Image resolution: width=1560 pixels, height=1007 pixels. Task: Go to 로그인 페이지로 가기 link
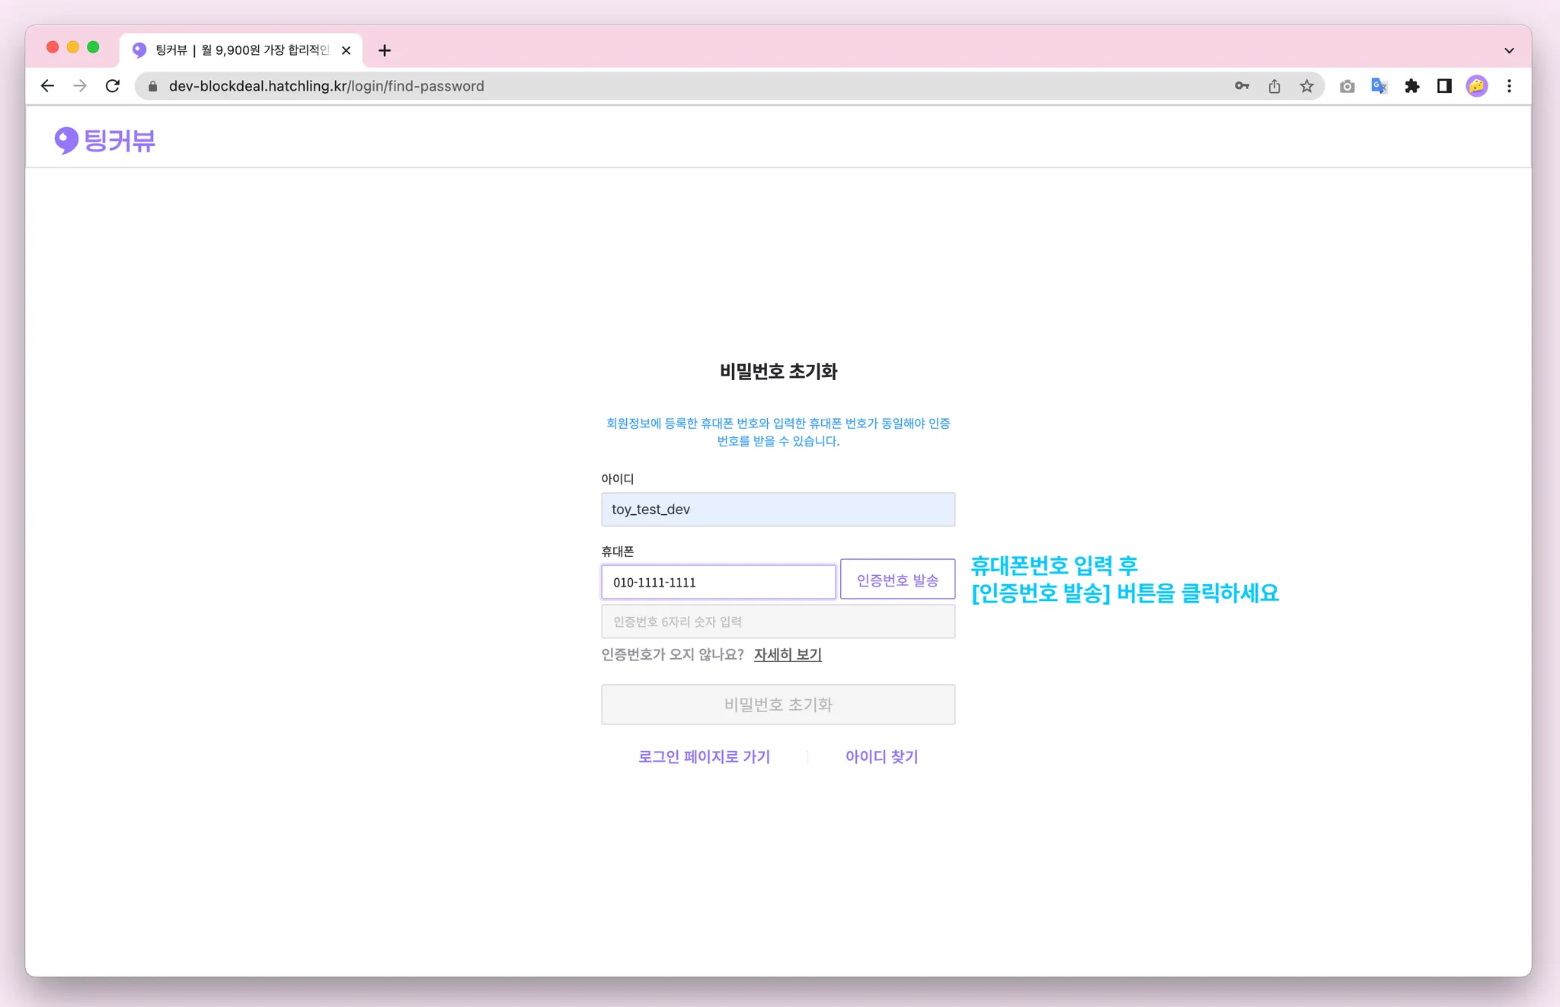(704, 756)
